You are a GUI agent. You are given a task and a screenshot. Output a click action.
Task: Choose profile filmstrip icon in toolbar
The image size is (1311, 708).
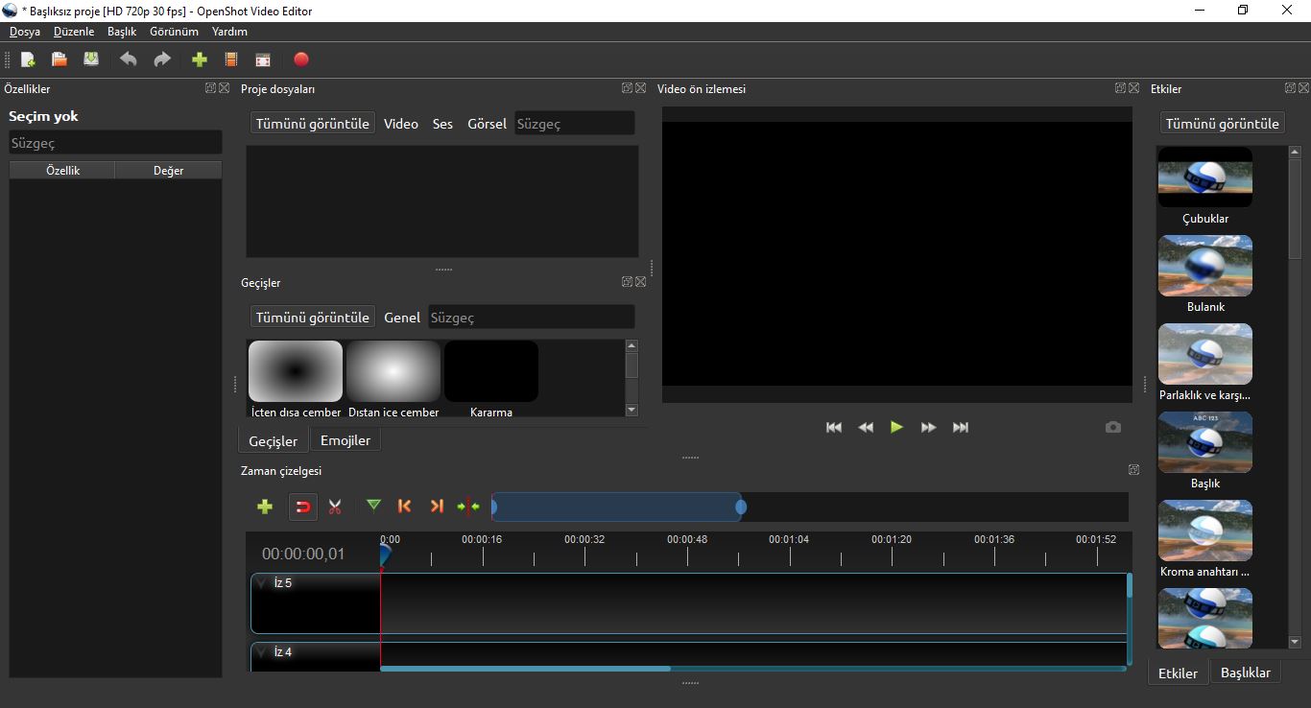[x=231, y=59]
